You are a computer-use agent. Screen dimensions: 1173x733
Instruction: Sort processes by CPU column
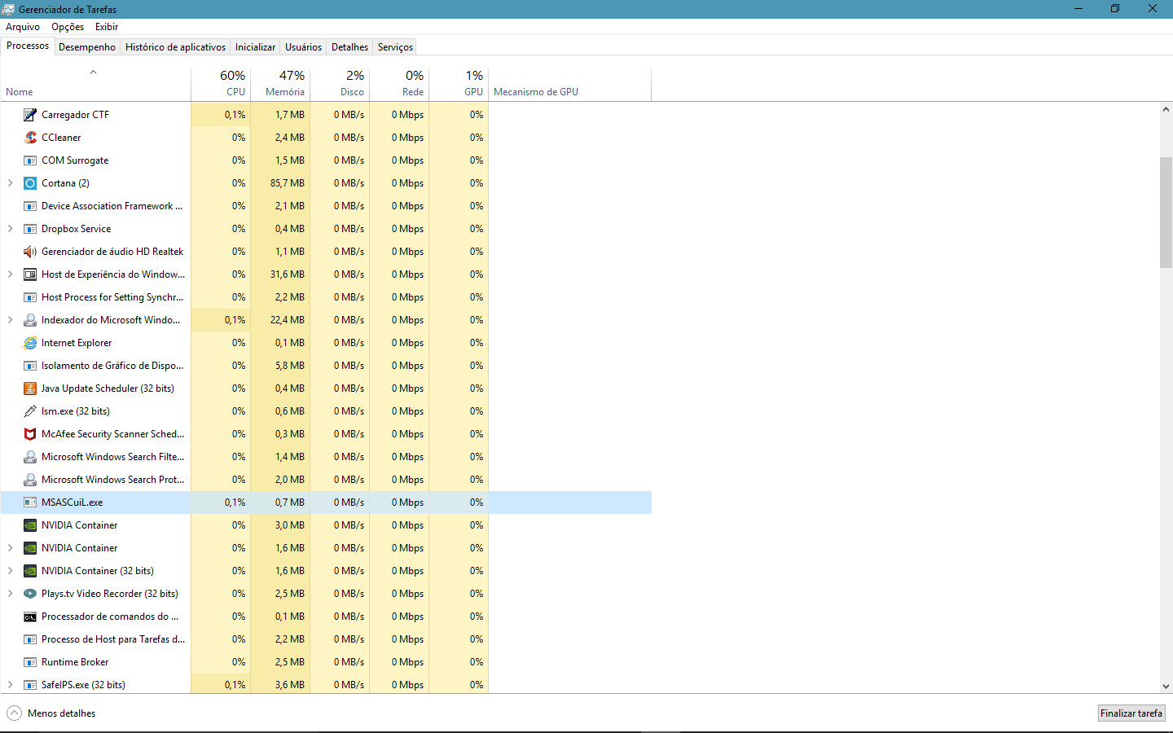pos(221,84)
